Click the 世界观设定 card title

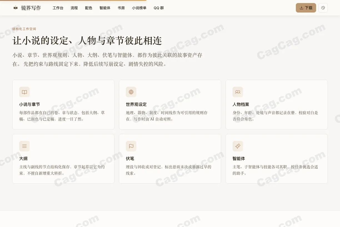[136, 104]
